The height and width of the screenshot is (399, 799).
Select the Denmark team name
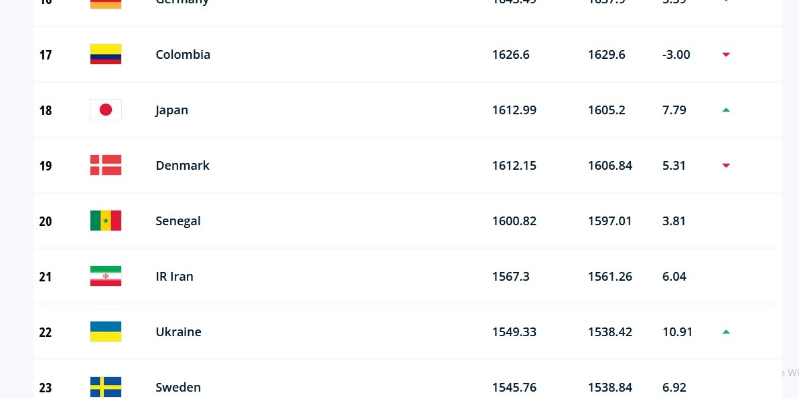182,166
